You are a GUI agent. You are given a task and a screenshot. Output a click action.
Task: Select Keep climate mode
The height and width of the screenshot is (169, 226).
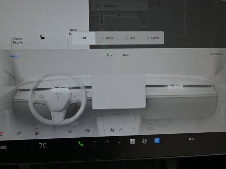[107, 38]
